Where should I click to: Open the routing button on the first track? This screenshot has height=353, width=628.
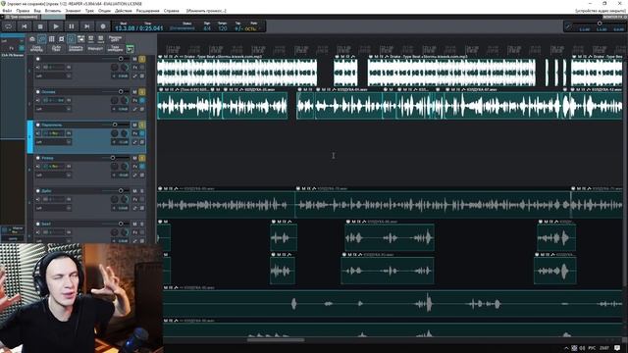coord(142,76)
